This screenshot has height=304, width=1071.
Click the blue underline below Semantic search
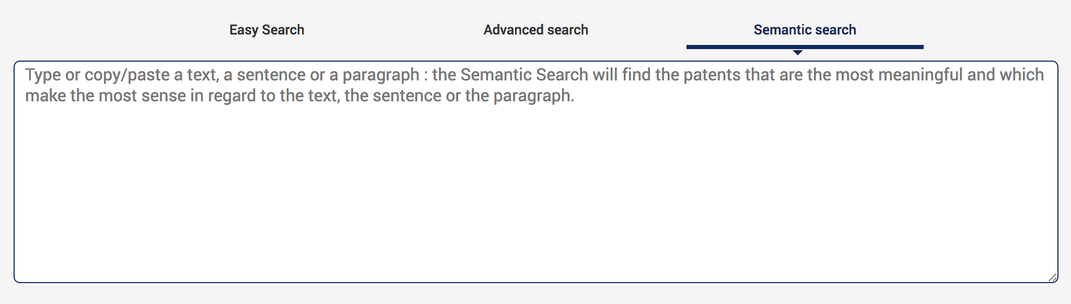pos(805,47)
